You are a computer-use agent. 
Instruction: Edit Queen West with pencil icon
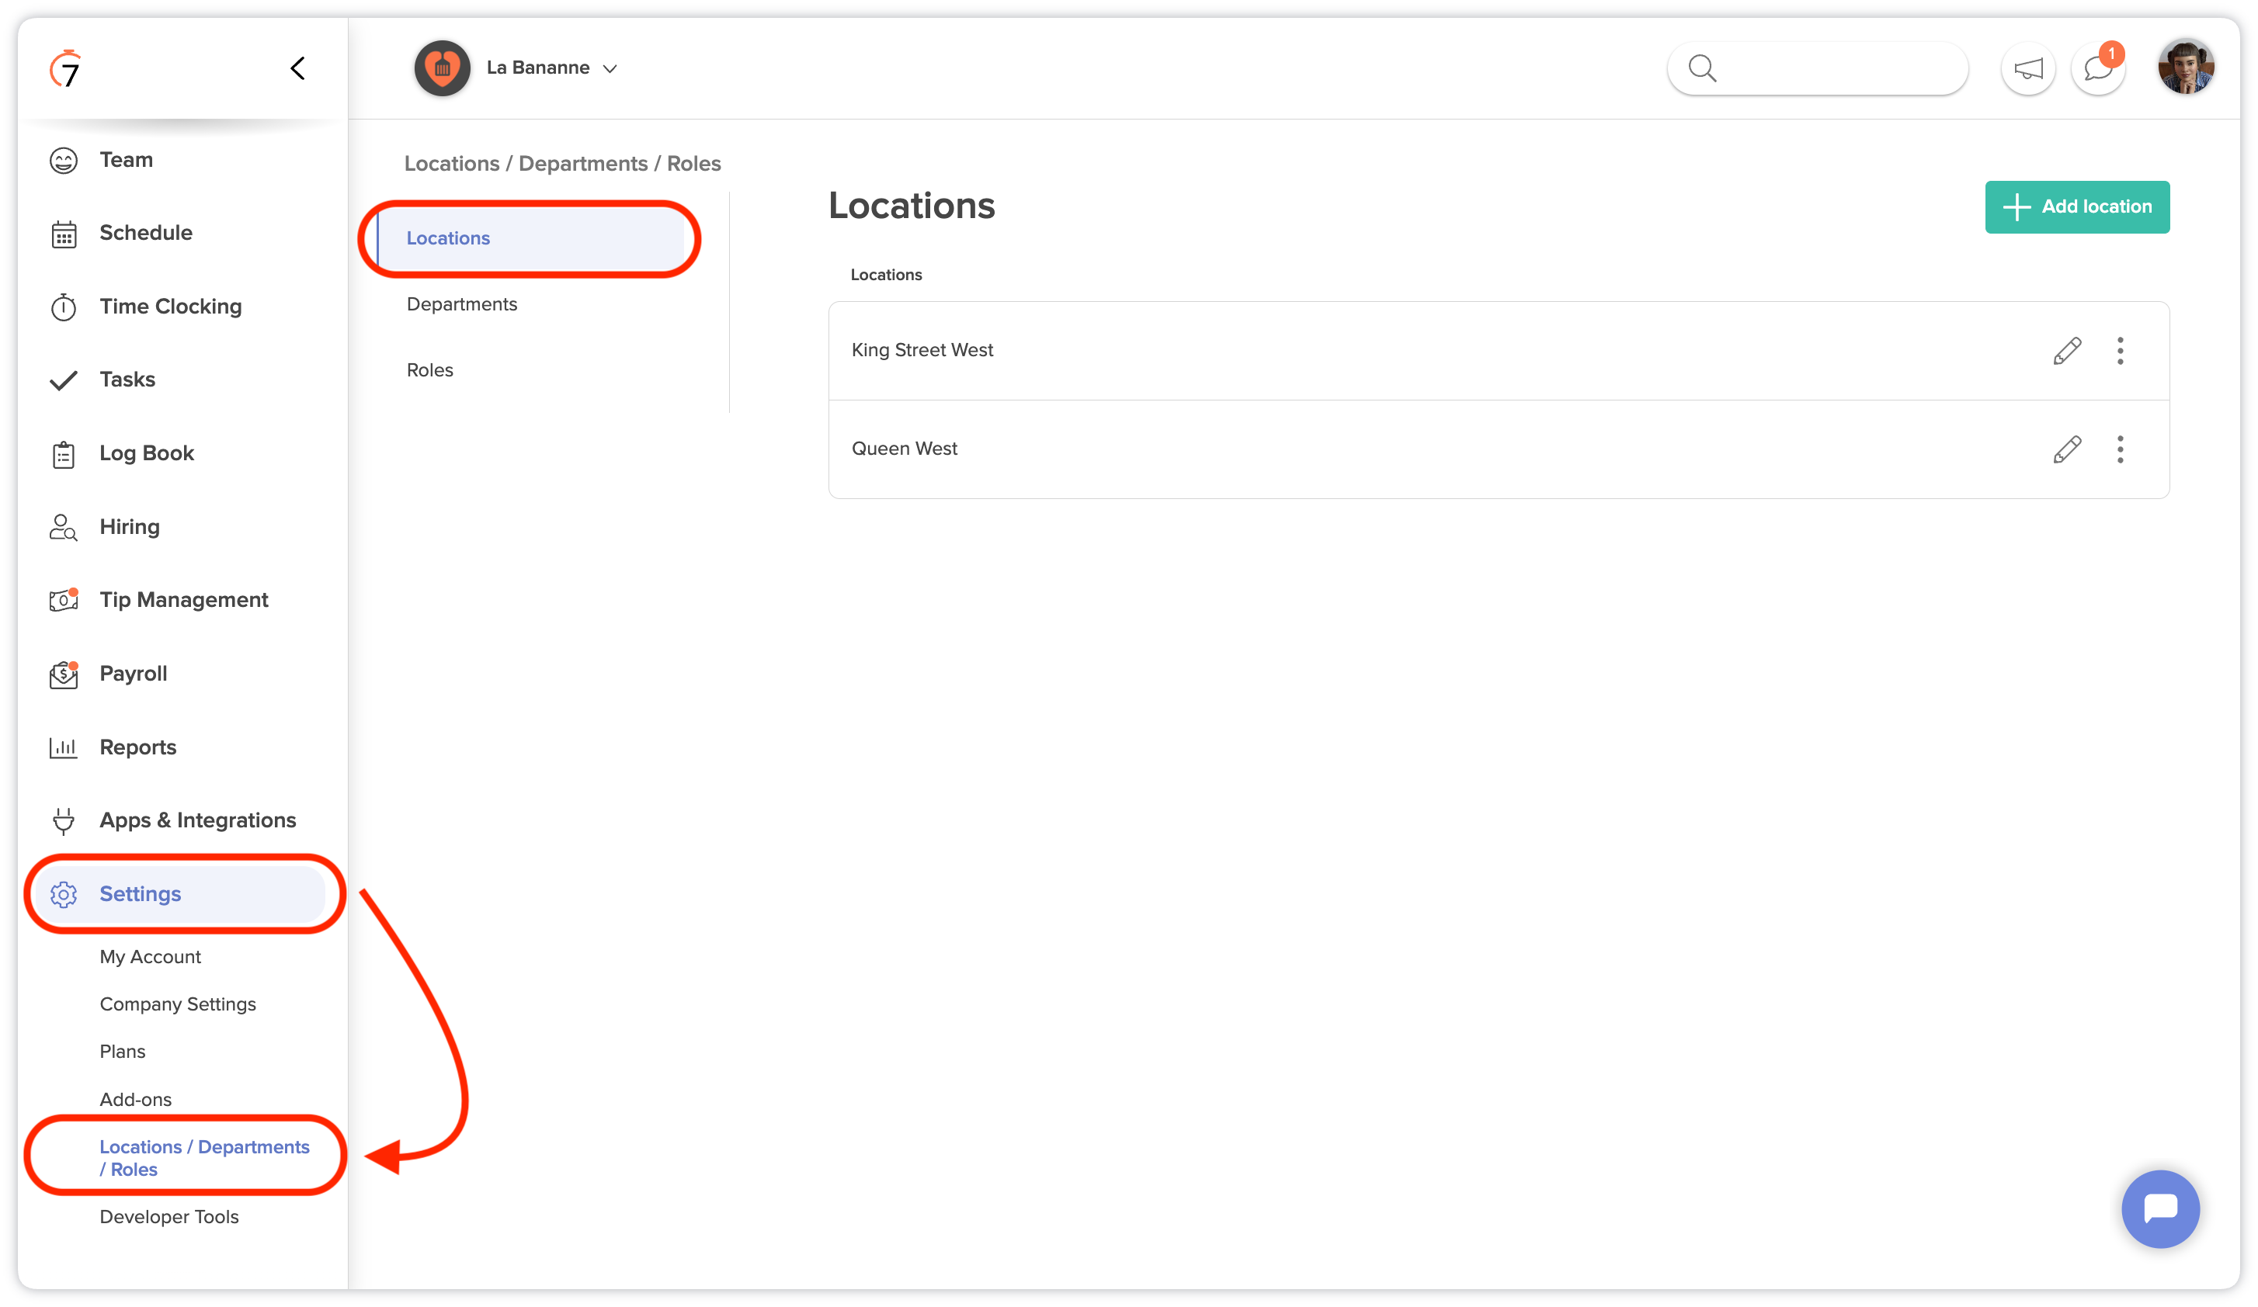pos(2067,449)
